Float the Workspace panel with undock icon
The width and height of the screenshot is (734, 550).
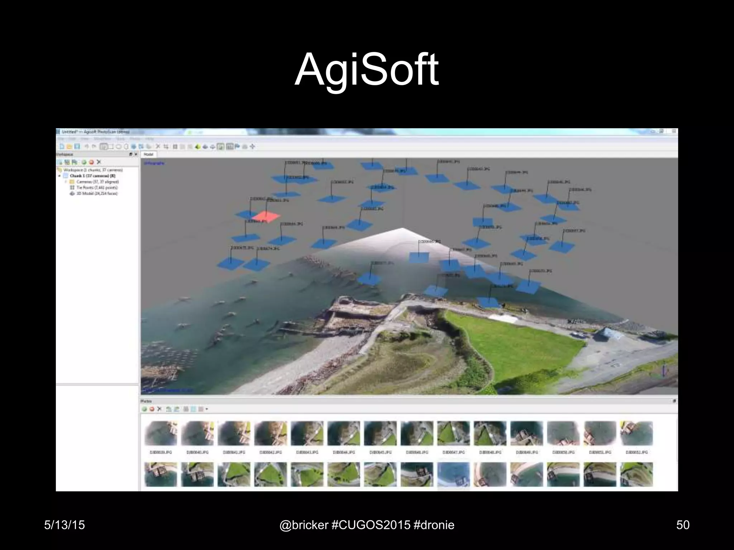point(131,154)
